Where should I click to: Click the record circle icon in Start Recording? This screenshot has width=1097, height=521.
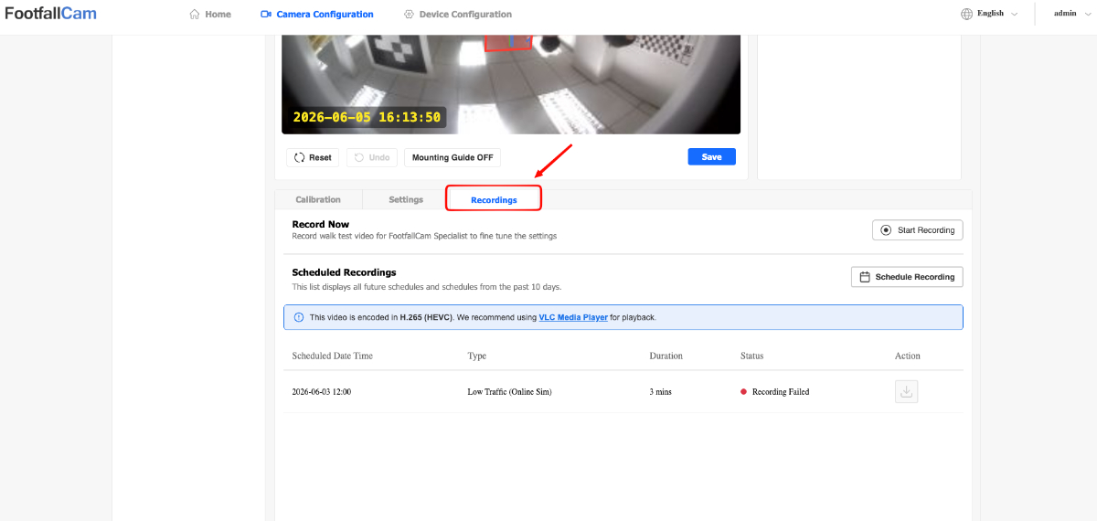886,230
